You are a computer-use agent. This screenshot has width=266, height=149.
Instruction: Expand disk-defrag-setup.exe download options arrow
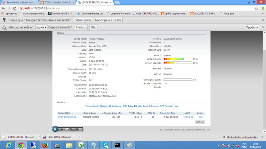[79, 136]
